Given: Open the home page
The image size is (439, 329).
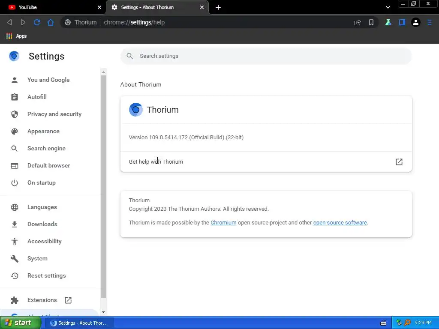Looking at the screenshot, I should pos(51,22).
